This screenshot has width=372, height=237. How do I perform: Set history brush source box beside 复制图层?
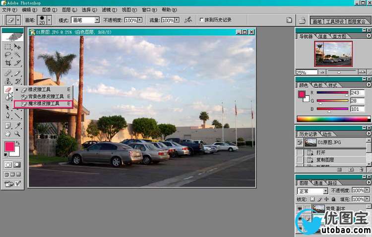tap(300, 160)
